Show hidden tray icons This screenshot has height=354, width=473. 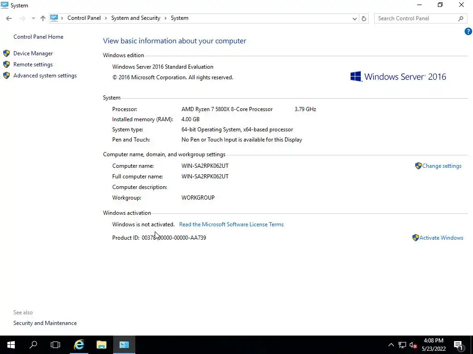click(391, 345)
